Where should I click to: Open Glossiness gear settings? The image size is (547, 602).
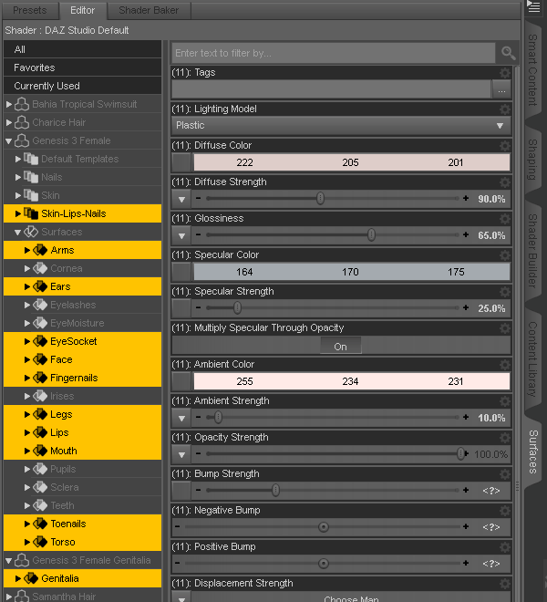pos(505,219)
